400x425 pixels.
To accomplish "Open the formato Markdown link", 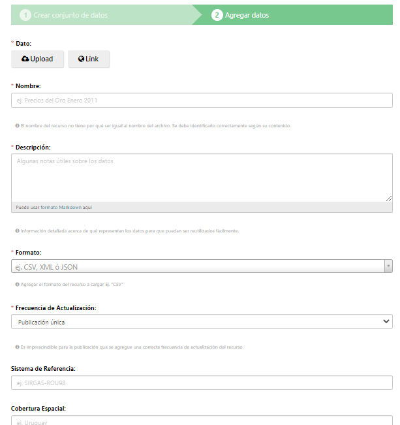I will click(x=61, y=207).
